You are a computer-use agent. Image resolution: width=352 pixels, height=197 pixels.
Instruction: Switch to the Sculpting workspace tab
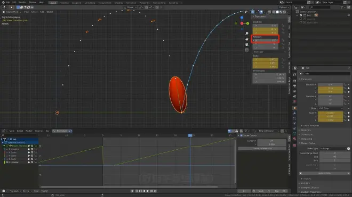pos(76,3)
